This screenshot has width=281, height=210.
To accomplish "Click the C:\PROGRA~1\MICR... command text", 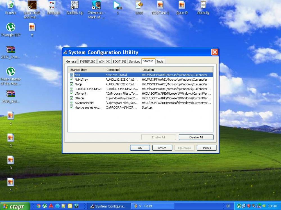I will [121, 107].
